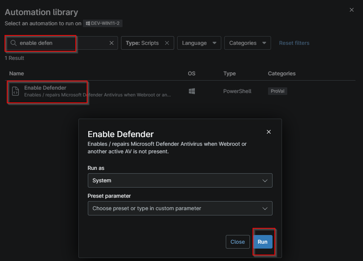Image resolution: width=363 pixels, height=261 pixels.
Task: Close the Automation library panel
Action: pyautogui.click(x=351, y=10)
